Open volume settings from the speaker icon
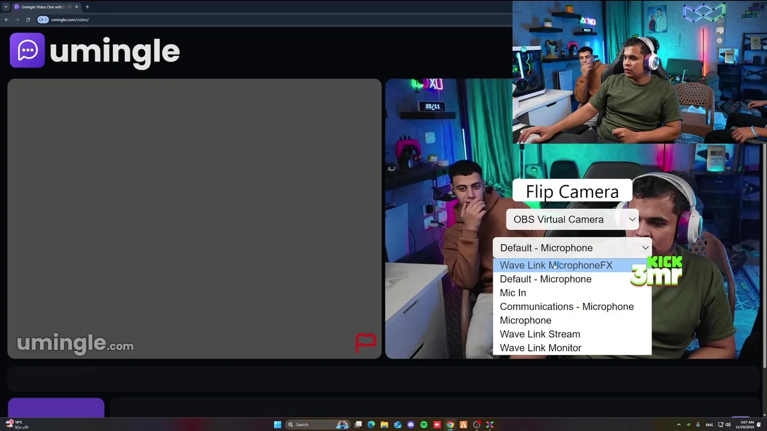Screen dimensions: 767x431 [728, 425]
